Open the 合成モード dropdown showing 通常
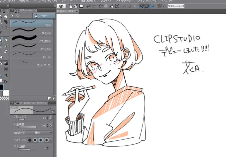 (39, 133)
